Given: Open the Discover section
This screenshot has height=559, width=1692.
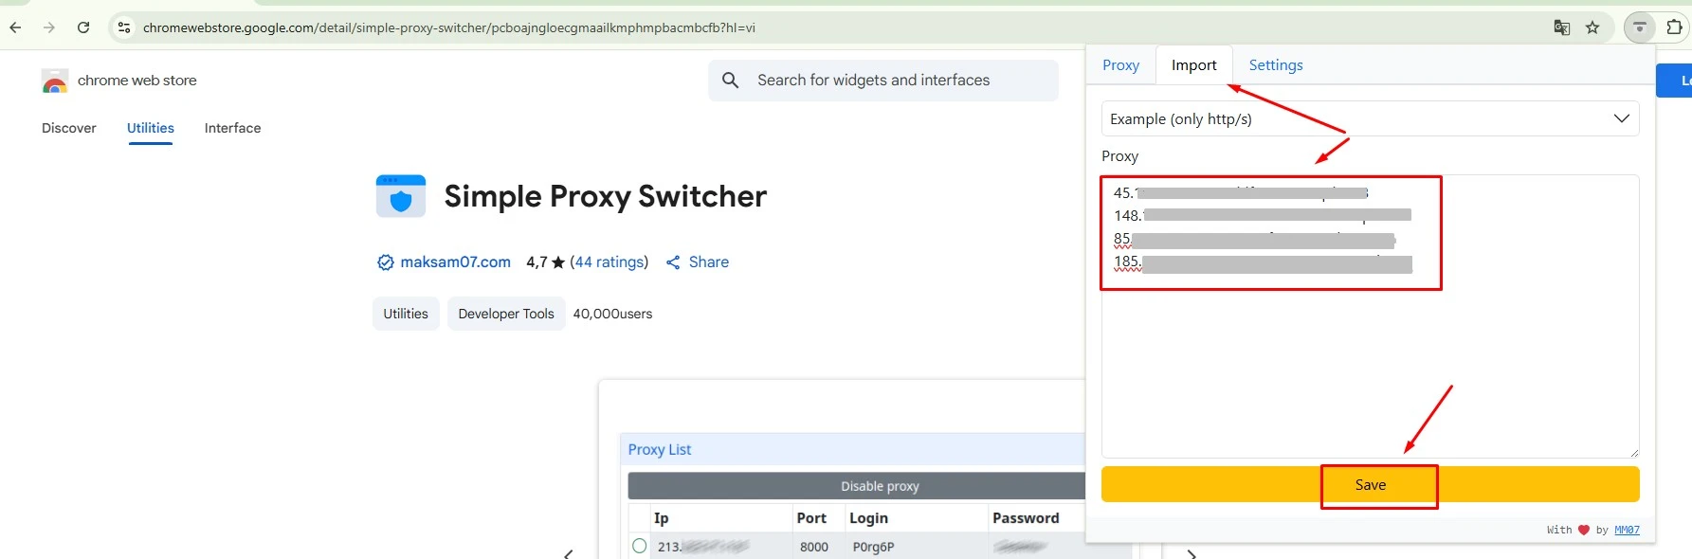Looking at the screenshot, I should pyautogui.click(x=69, y=128).
